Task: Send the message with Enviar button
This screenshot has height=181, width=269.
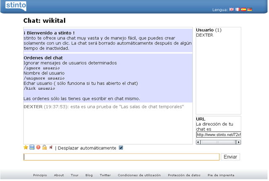Action: [230, 157]
